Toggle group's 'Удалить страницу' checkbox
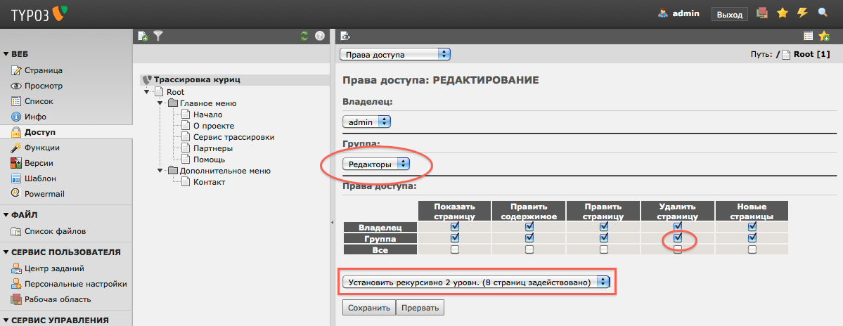This screenshot has width=843, height=326. pyautogui.click(x=678, y=238)
